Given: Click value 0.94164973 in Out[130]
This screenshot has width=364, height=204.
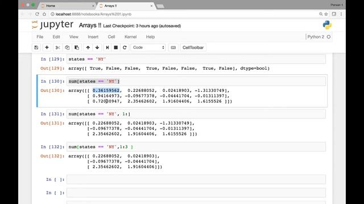Looking at the screenshot, I should tap(106, 96).
